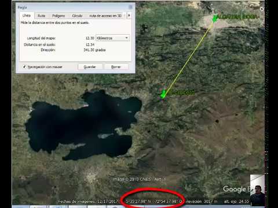Viewport: 278px width, 208px height.
Task: Click the Regla dialog close icon
Action: [131, 7]
